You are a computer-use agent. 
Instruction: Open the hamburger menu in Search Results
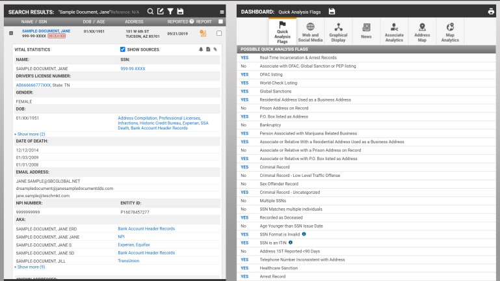222,12
